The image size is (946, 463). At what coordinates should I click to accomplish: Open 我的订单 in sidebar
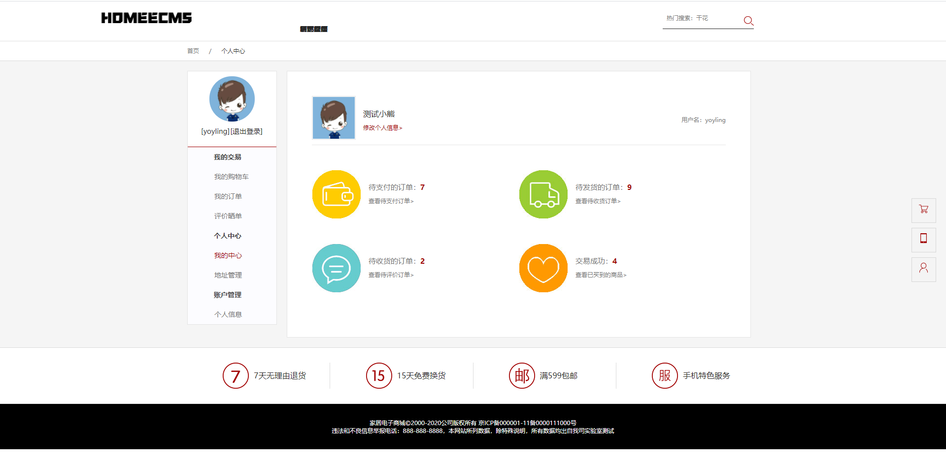(x=228, y=196)
